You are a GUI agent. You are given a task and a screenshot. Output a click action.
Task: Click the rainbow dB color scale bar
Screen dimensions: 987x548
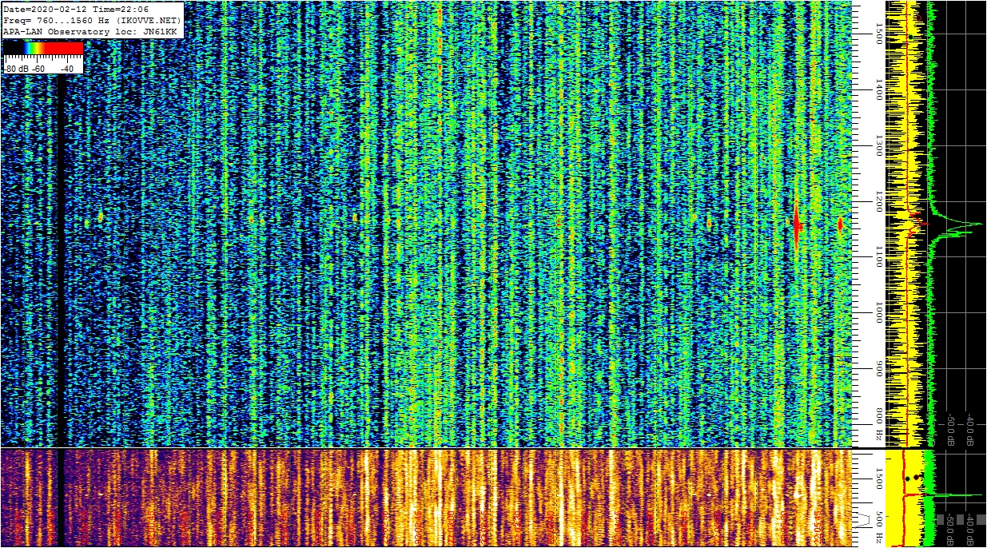coord(43,48)
